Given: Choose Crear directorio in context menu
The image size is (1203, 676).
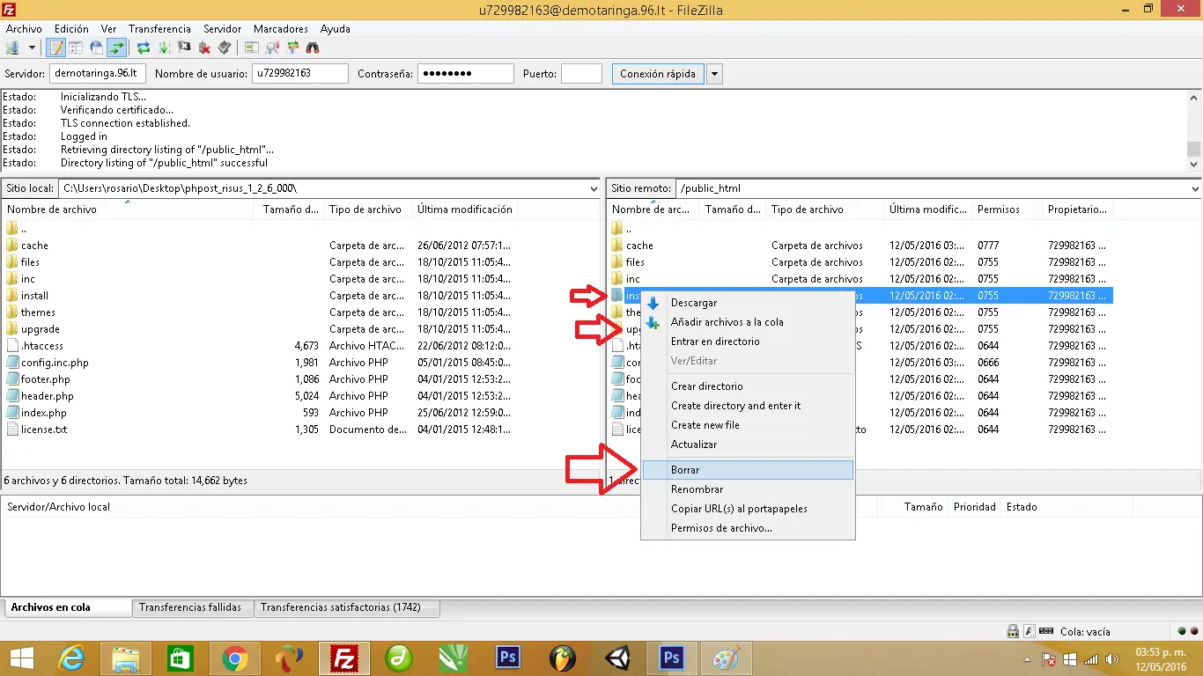Looking at the screenshot, I should point(749,386).
